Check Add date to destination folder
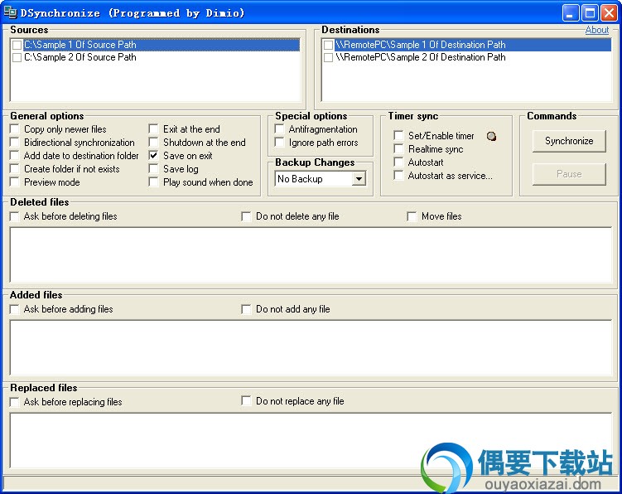This screenshot has height=494, width=622. pyautogui.click(x=15, y=156)
